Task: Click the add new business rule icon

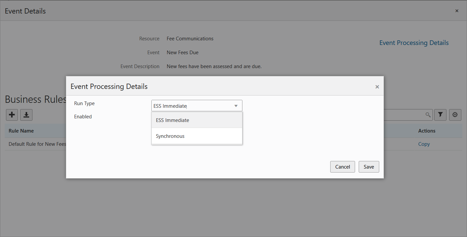Action: click(12, 115)
